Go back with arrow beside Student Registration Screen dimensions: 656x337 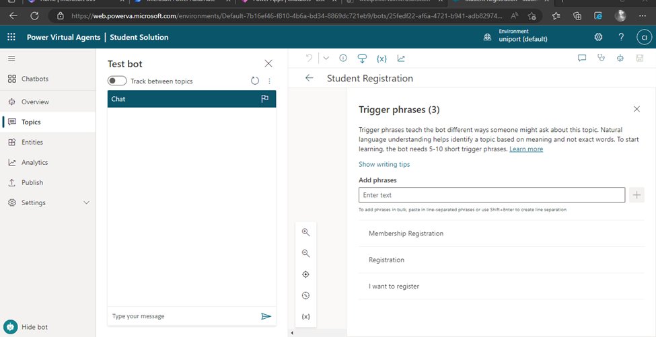tap(309, 78)
